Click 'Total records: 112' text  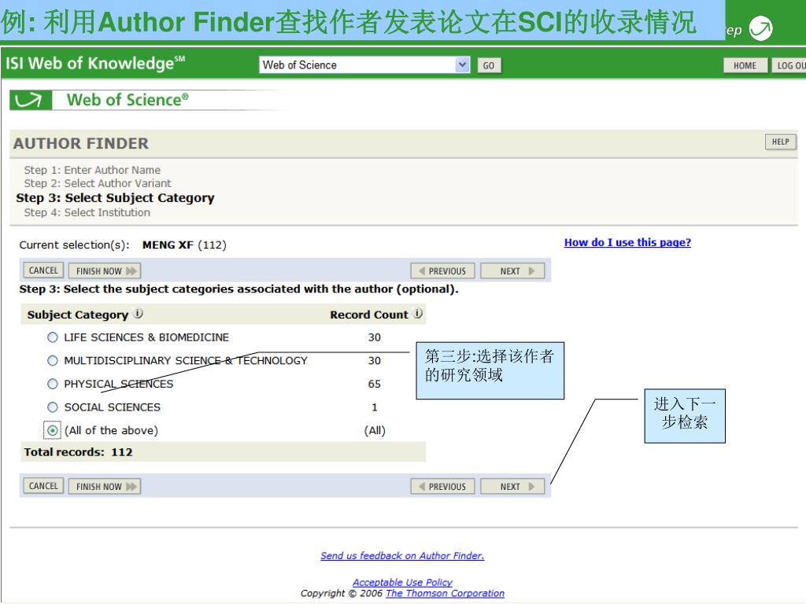tap(78, 452)
